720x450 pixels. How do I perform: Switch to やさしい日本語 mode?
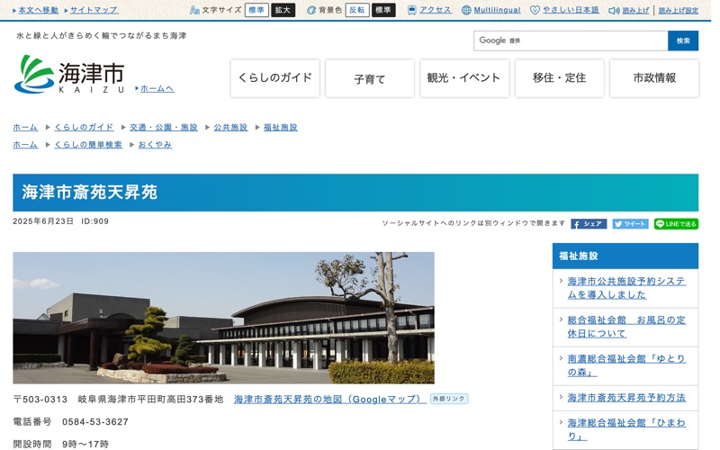(571, 10)
